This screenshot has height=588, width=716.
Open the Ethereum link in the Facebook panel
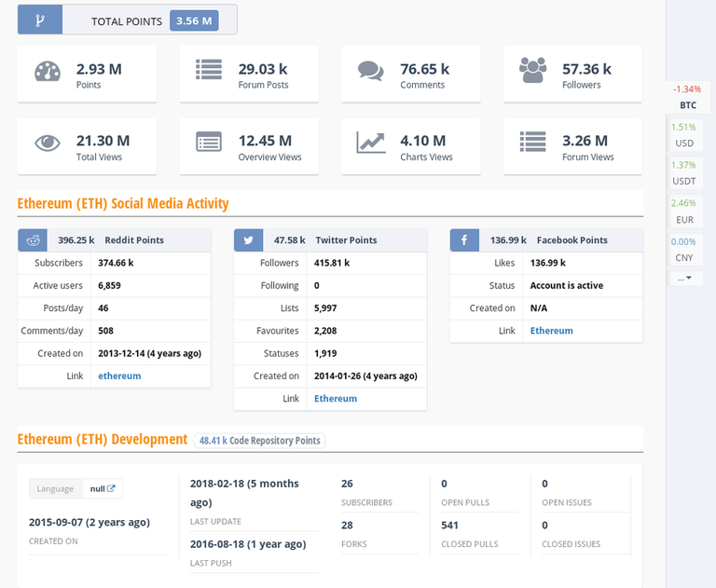click(551, 331)
